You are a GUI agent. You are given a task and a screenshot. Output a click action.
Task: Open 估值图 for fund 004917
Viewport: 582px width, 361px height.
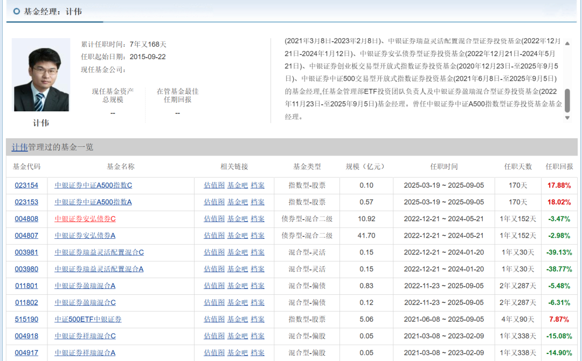pyautogui.click(x=214, y=353)
